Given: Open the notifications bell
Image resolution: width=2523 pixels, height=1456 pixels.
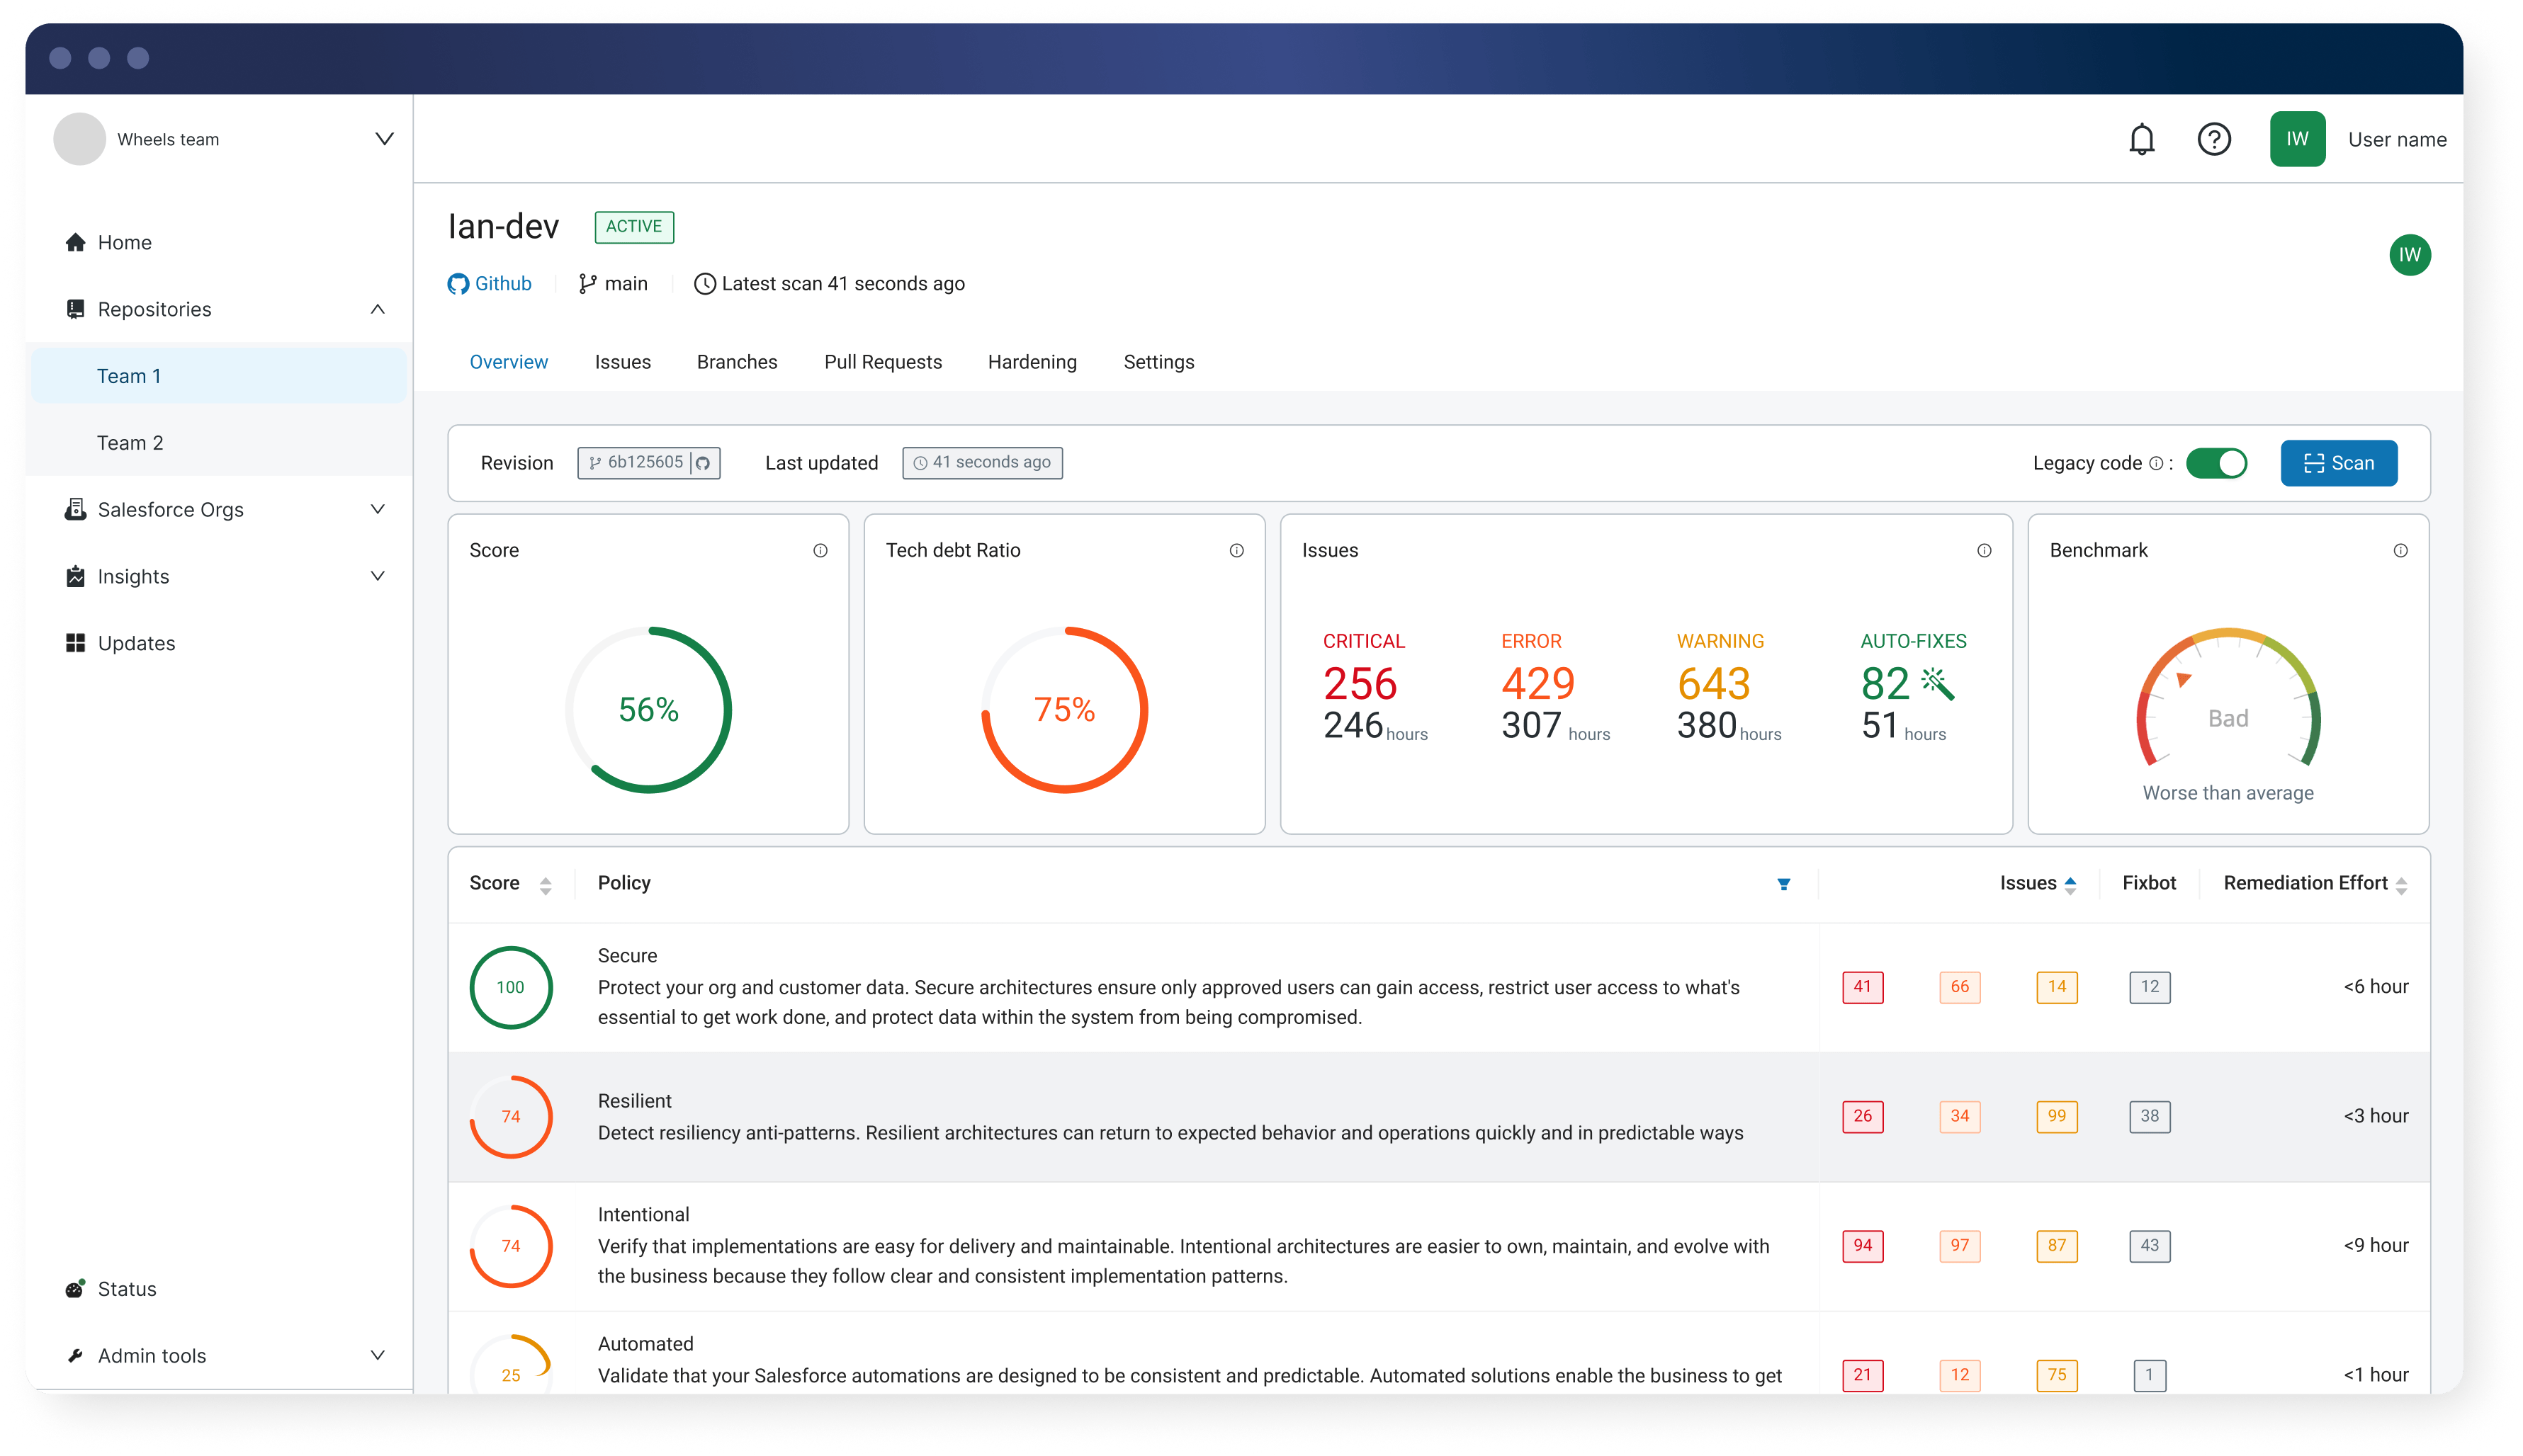Looking at the screenshot, I should (x=2141, y=139).
